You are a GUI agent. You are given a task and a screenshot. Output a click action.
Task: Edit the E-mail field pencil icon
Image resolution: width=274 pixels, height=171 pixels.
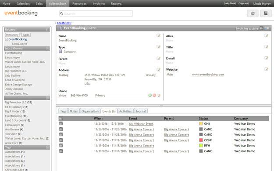click(266, 58)
